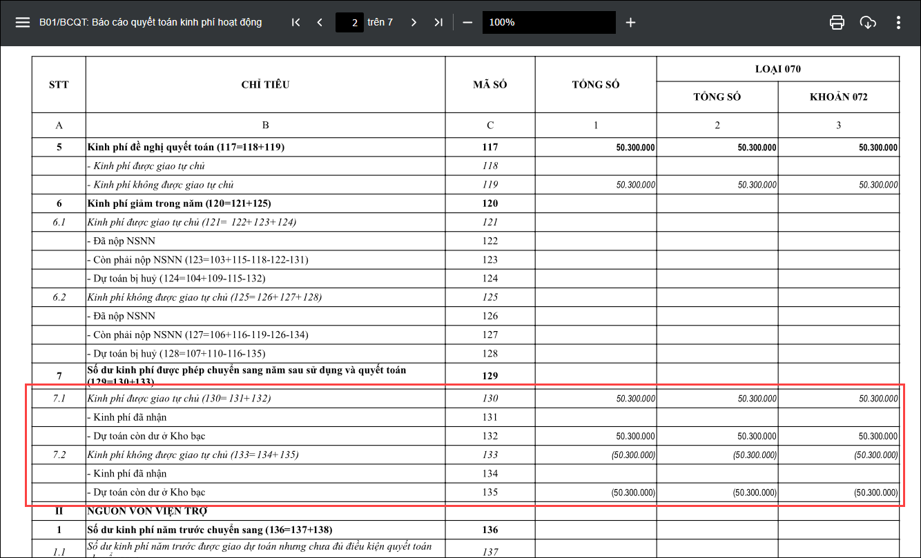Click the 100% zoom level field
Image resolution: width=921 pixels, height=558 pixels.
[x=548, y=22]
